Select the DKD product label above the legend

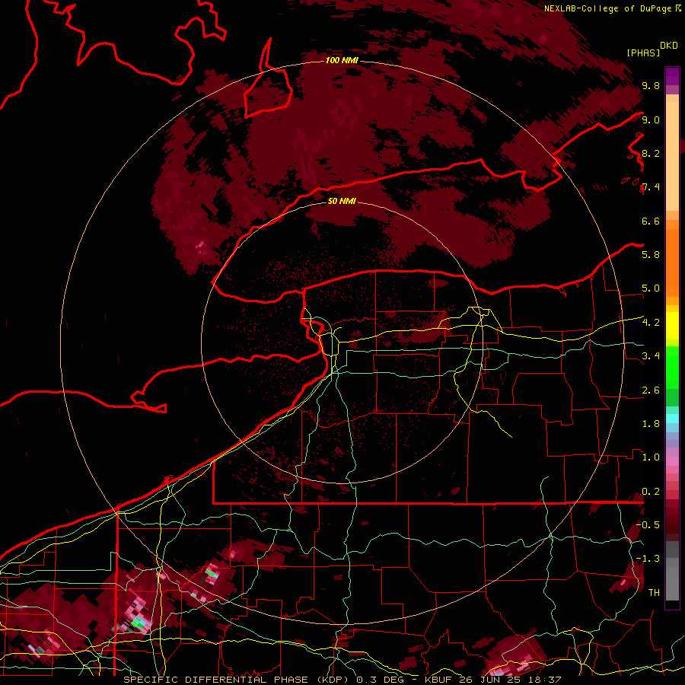pos(669,46)
